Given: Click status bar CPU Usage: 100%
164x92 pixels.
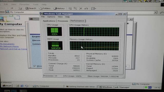Looking at the screenshot, I should tap(72, 76).
